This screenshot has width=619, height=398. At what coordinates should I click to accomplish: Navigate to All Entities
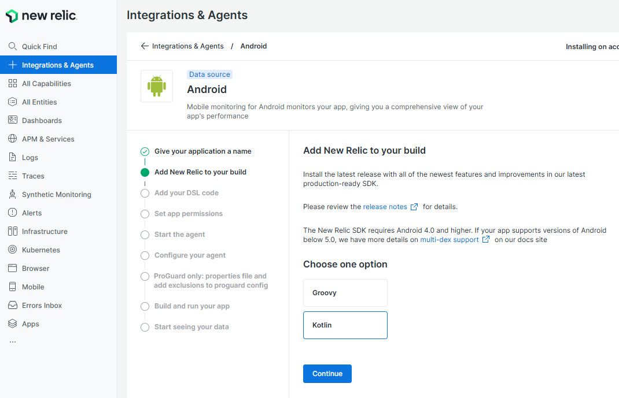click(58, 102)
